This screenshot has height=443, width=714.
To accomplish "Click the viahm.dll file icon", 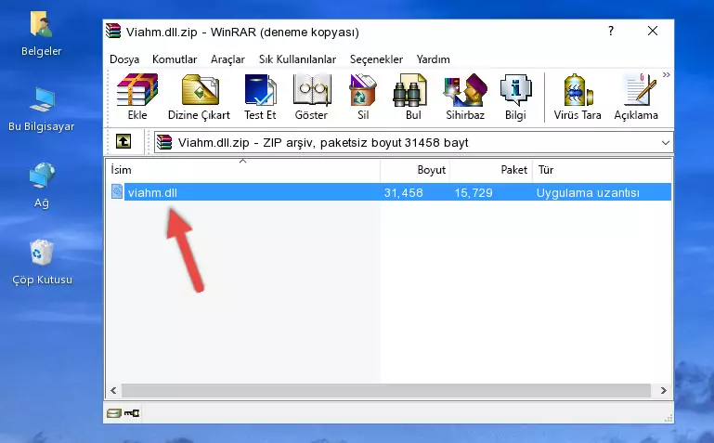I will [x=117, y=191].
